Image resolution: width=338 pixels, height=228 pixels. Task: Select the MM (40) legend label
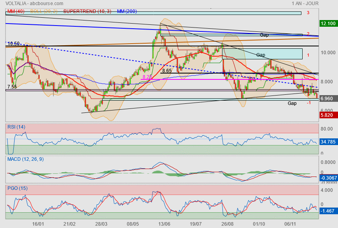[16, 11]
